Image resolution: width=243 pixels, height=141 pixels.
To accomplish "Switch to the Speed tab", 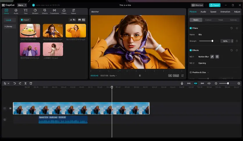I will (x=213, y=12).
